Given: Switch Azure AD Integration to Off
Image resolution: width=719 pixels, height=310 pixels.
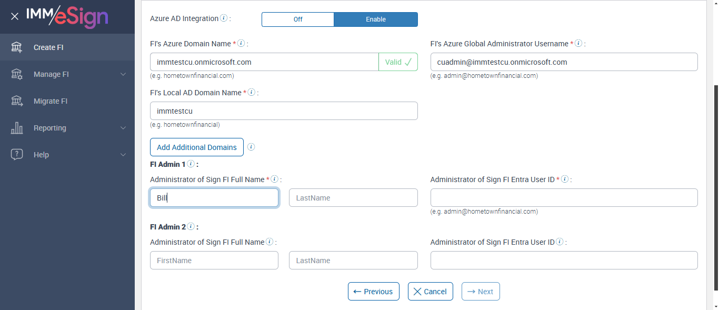Looking at the screenshot, I should (x=298, y=19).
